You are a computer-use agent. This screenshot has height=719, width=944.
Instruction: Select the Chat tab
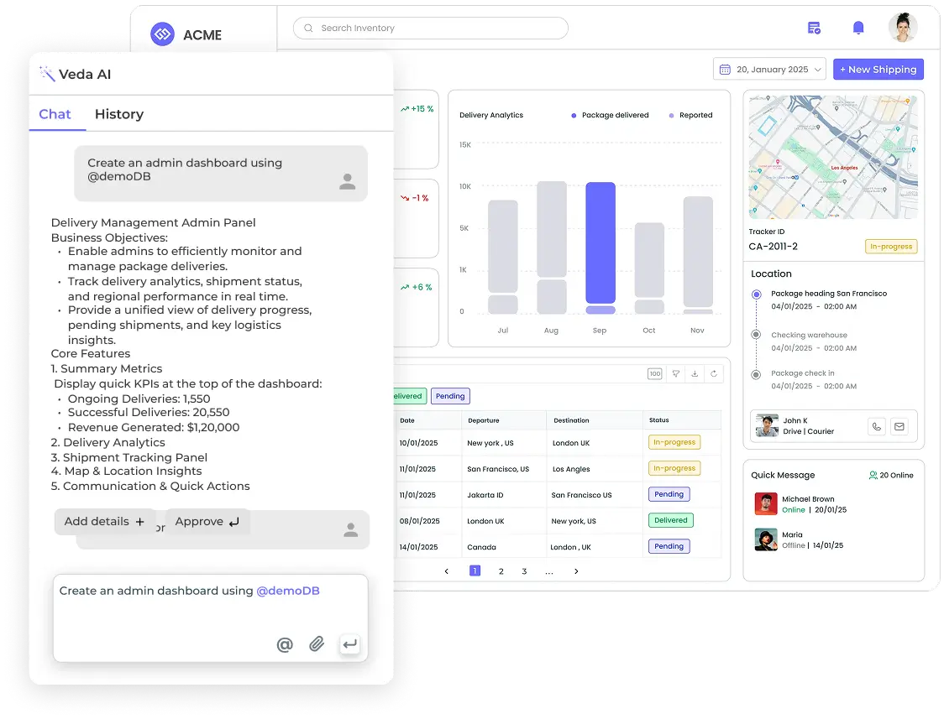(55, 114)
